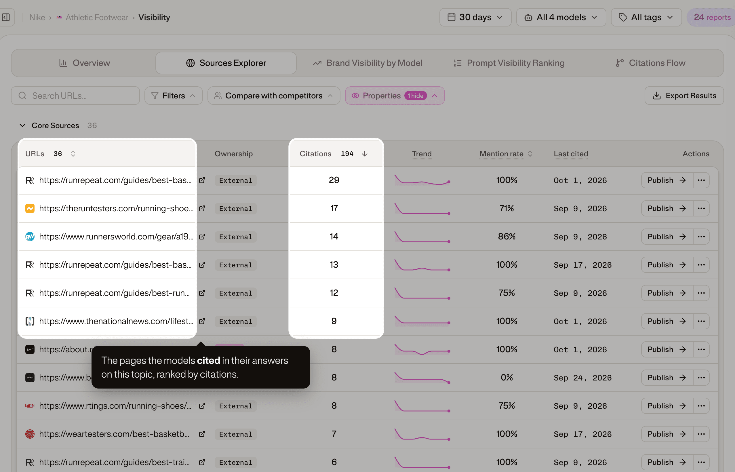Expand the All 4 models dropdown
The image size is (735, 472).
(x=561, y=17)
